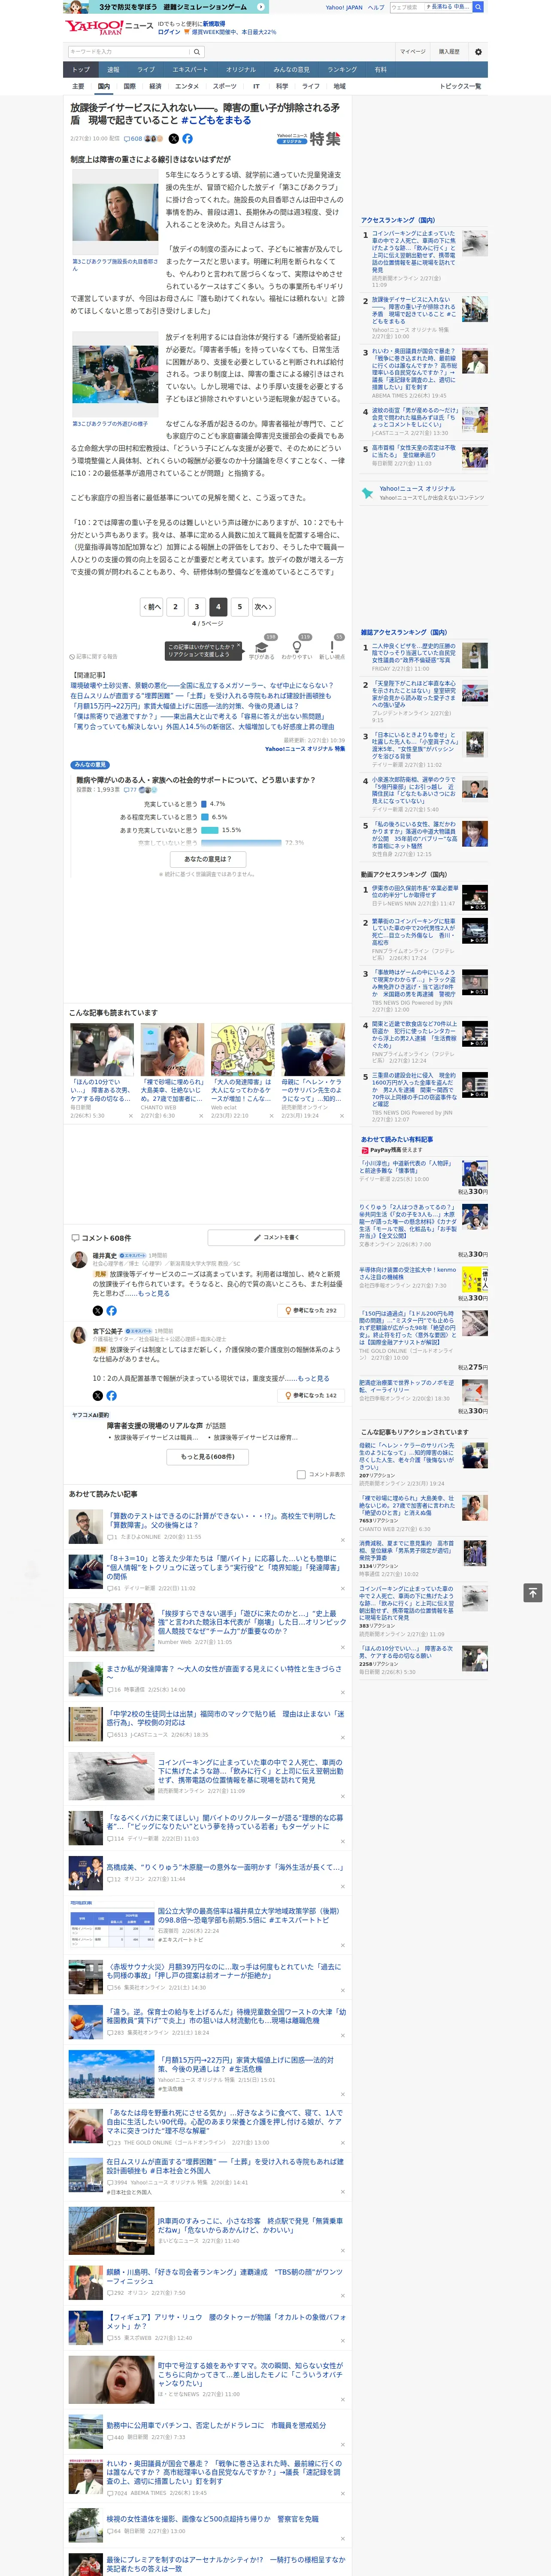
Task: Click ヘルプ link in top header
Action: click(375, 7)
